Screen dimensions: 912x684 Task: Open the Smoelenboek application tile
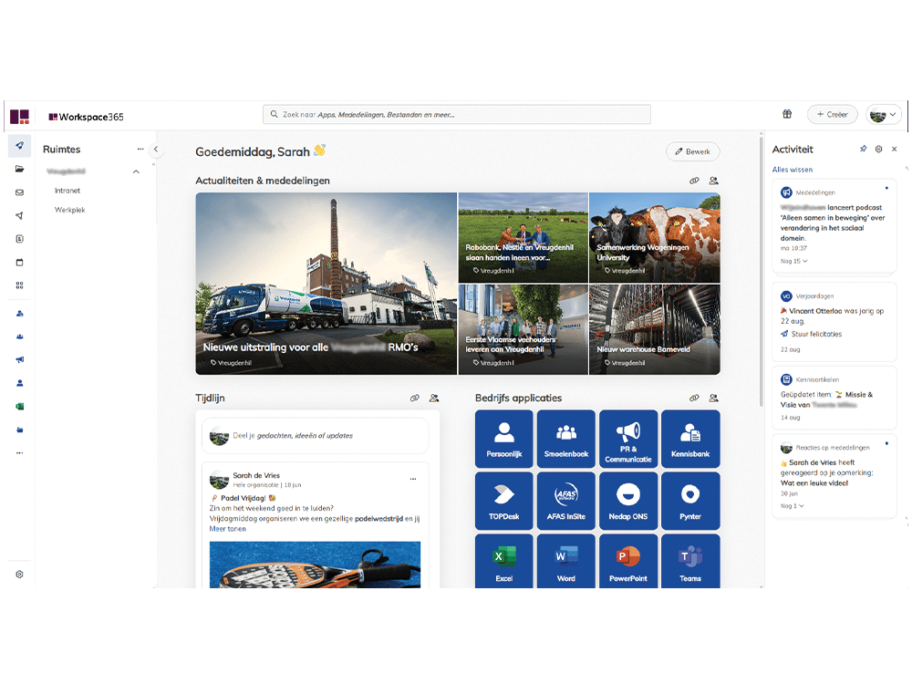click(x=566, y=439)
